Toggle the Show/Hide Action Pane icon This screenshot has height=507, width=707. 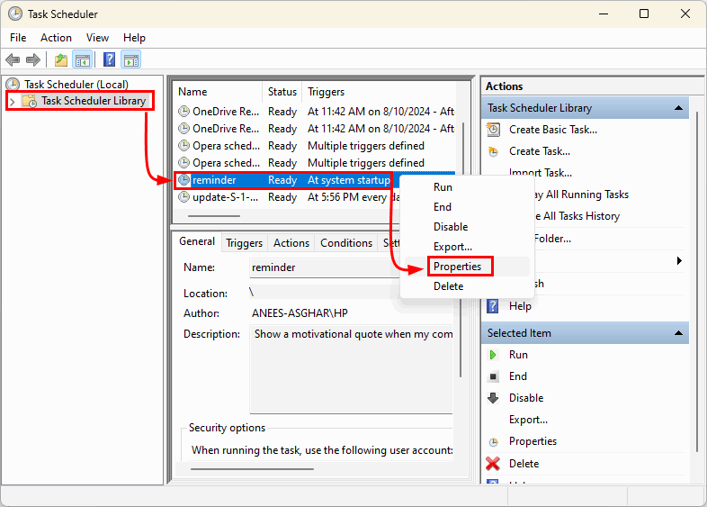click(x=131, y=60)
